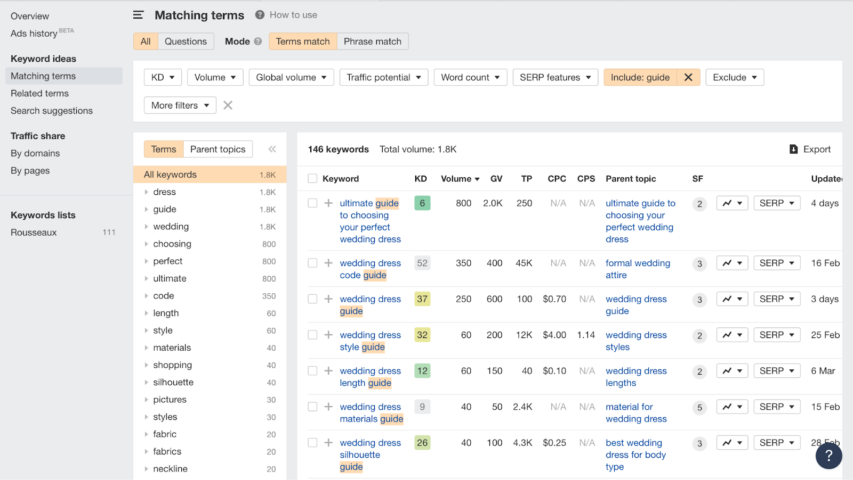Click the Export download icon
This screenshot has width=853, height=480.
pos(793,150)
